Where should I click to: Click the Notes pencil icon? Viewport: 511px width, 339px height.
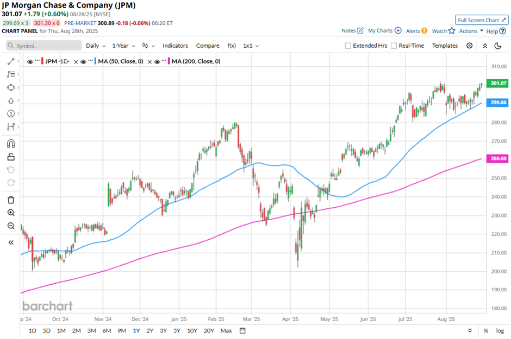pos(360,30)
